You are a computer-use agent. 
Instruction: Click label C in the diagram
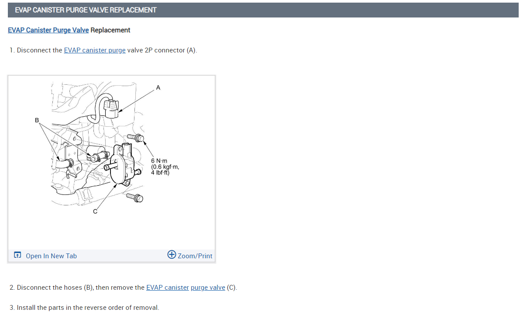(95, 212)
